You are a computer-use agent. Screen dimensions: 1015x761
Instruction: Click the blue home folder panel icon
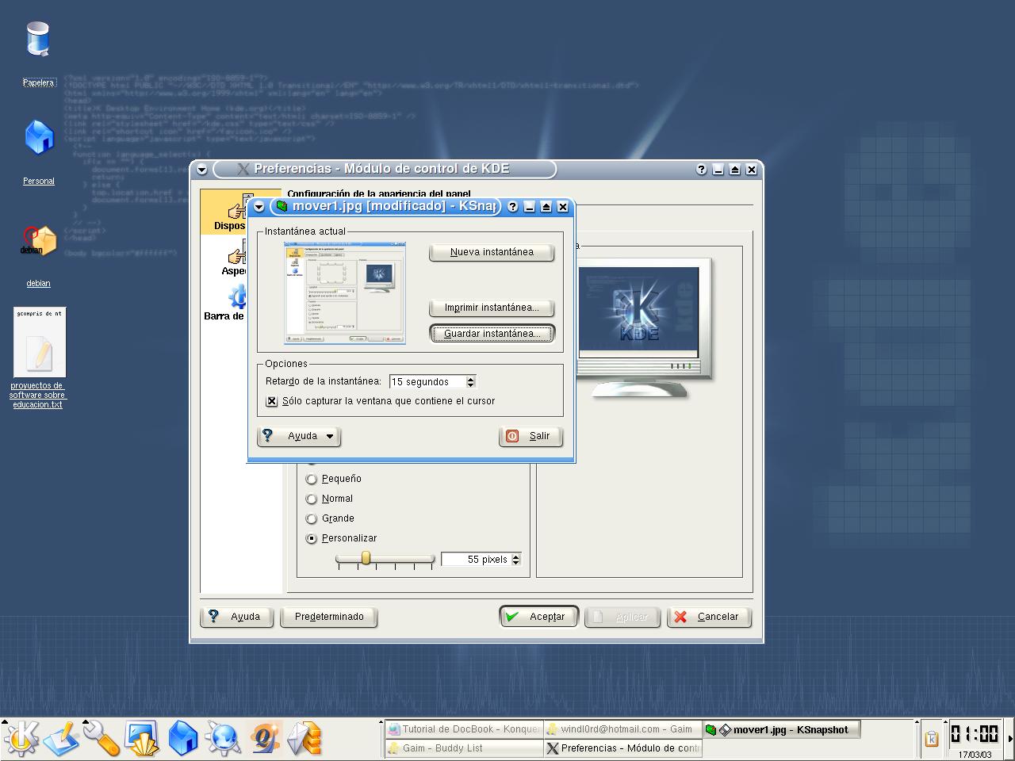tap(182, 738)
